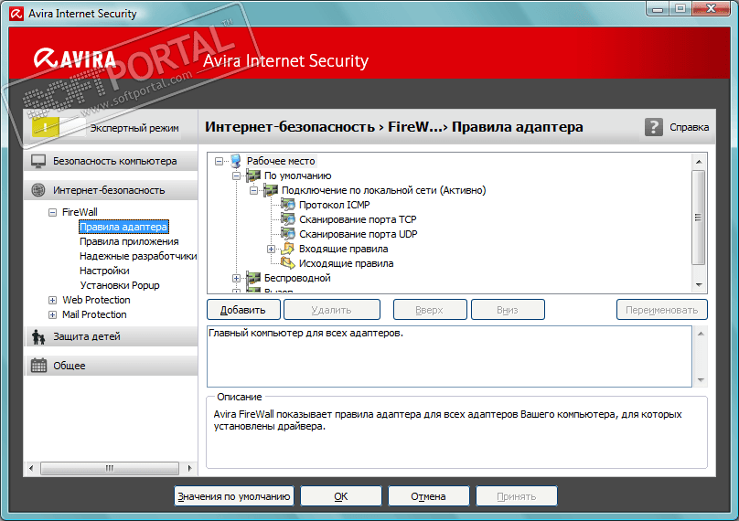739x521 pixels.
Task: Click the description field scroll down arrow
Action: [701, 379]
